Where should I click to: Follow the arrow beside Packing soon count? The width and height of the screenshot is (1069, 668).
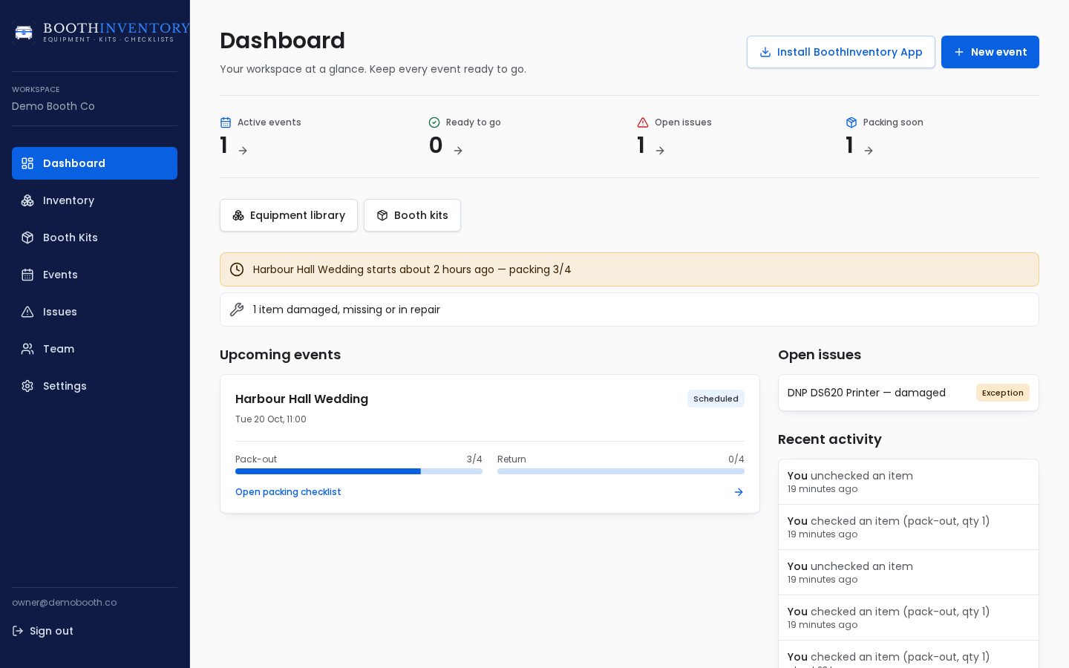[869, 151]
